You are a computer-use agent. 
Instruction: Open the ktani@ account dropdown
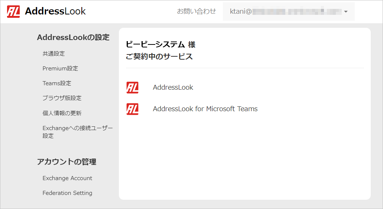[289, 11]
